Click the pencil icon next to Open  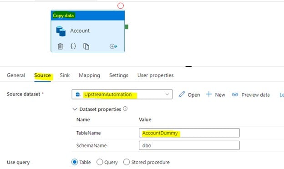[x=182, y=94]
